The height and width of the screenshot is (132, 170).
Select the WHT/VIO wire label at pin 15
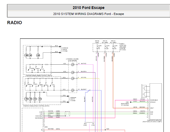(84, 64)
